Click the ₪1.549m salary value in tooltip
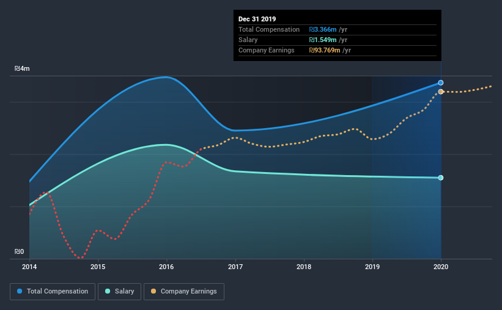 coord(323,40)
